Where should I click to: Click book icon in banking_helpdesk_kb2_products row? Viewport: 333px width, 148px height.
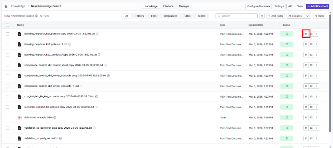(x=311, y=55)
